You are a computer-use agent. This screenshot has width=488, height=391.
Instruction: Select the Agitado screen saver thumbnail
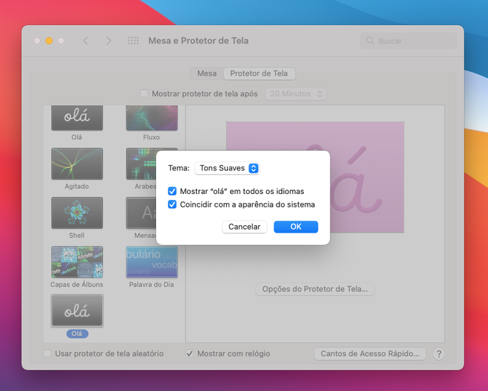[77, 164]
